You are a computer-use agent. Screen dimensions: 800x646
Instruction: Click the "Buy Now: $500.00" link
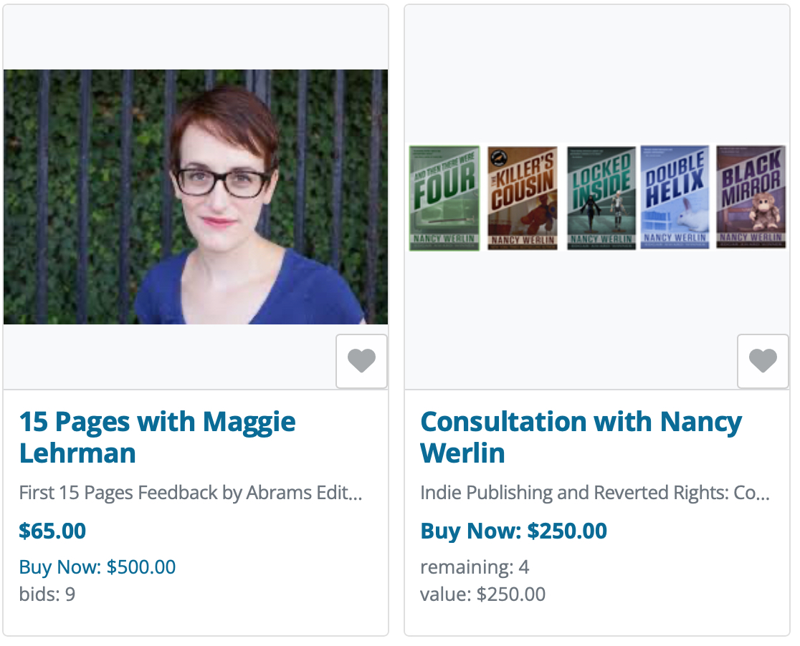click(97, 567)
